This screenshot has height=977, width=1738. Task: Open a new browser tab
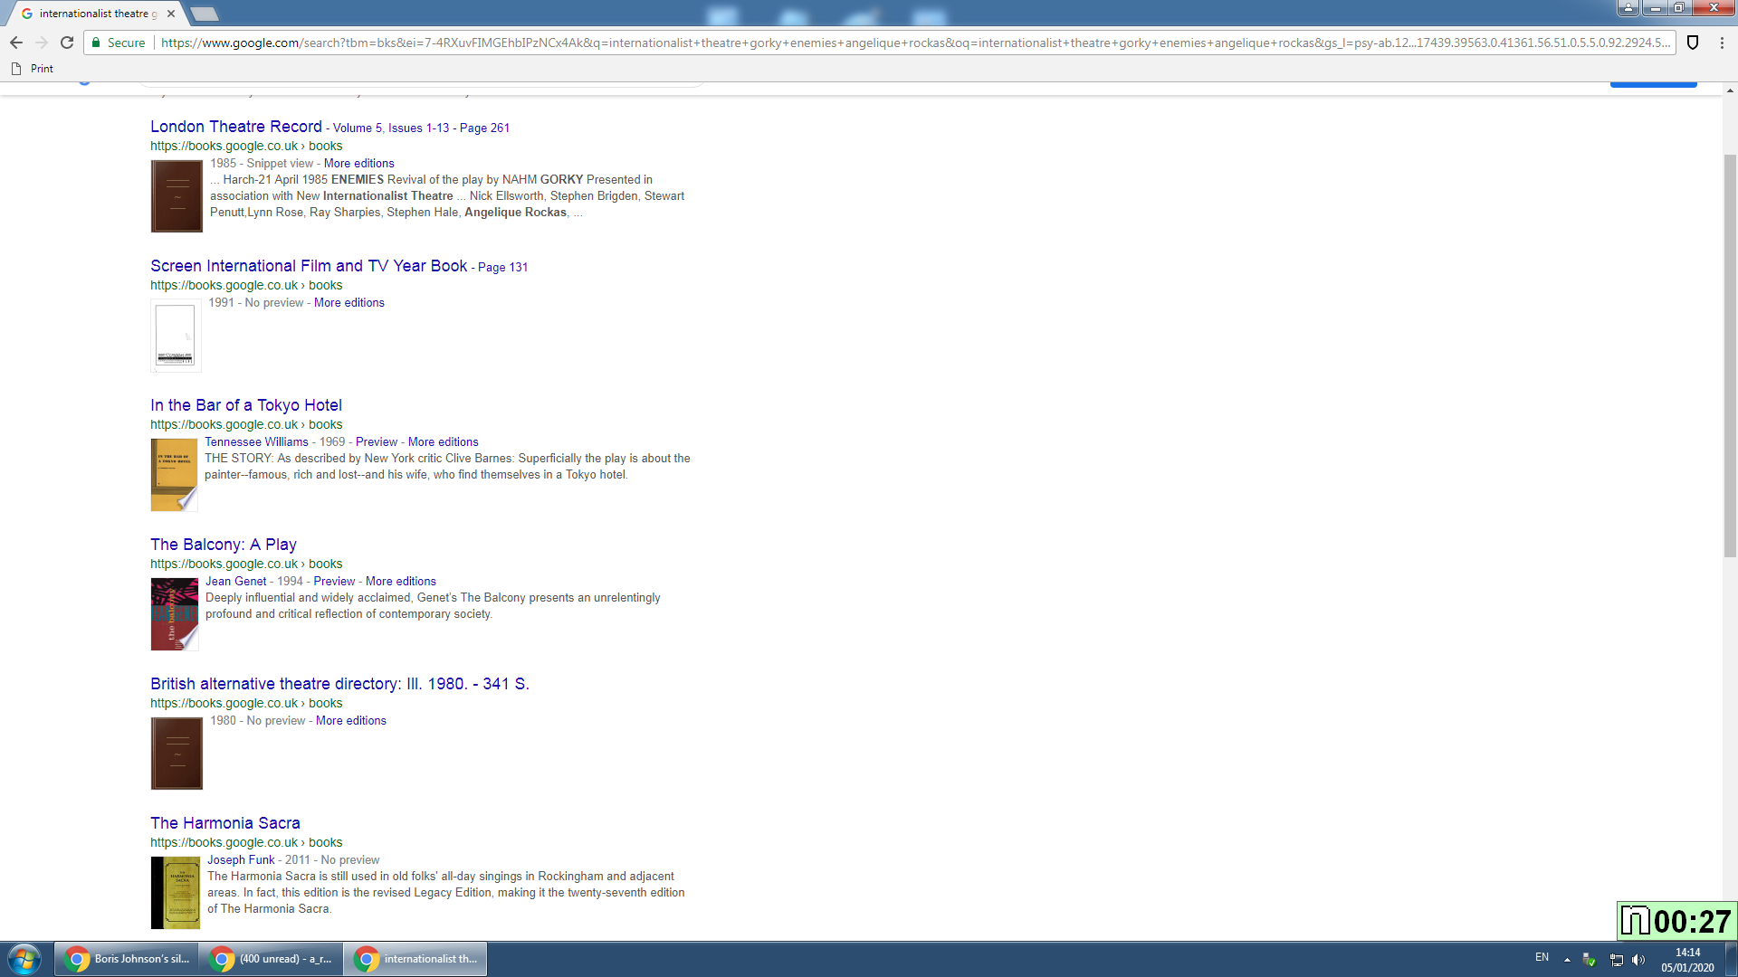[205, 14]
